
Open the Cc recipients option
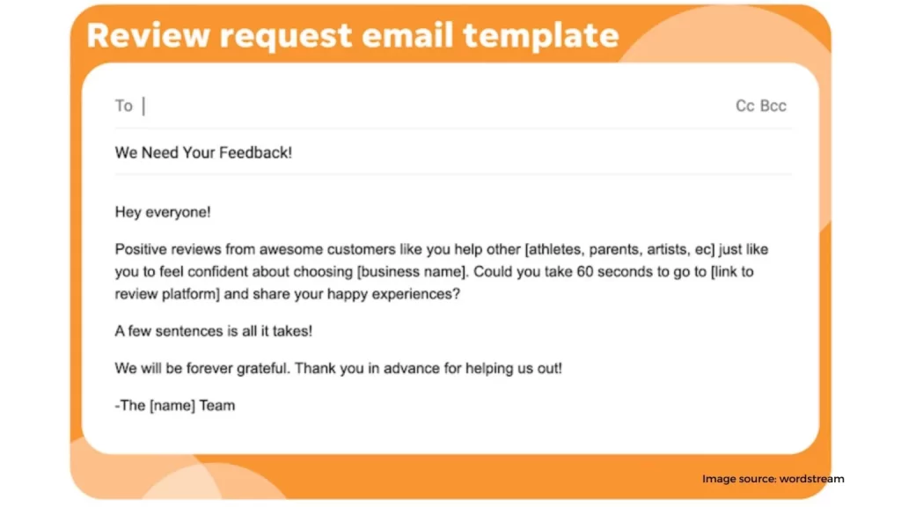click(x=744, y=106)
